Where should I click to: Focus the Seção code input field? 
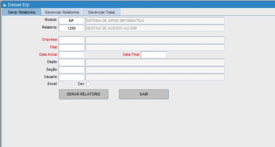pos(72,70)
